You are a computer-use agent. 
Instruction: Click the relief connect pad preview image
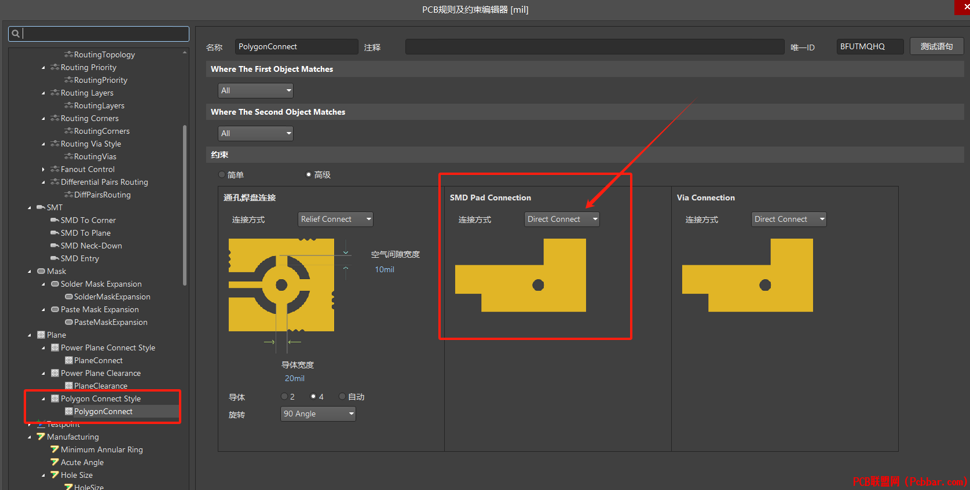[x=281, y=285]
